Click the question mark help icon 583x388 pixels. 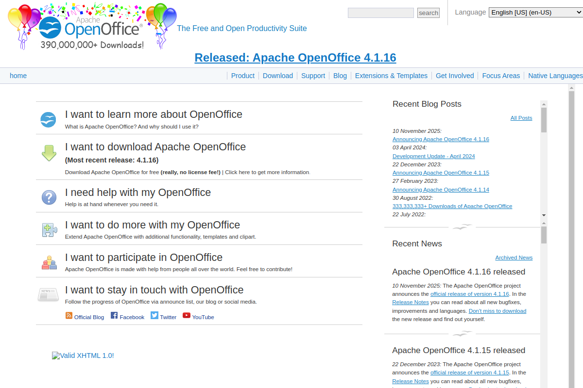49,197
